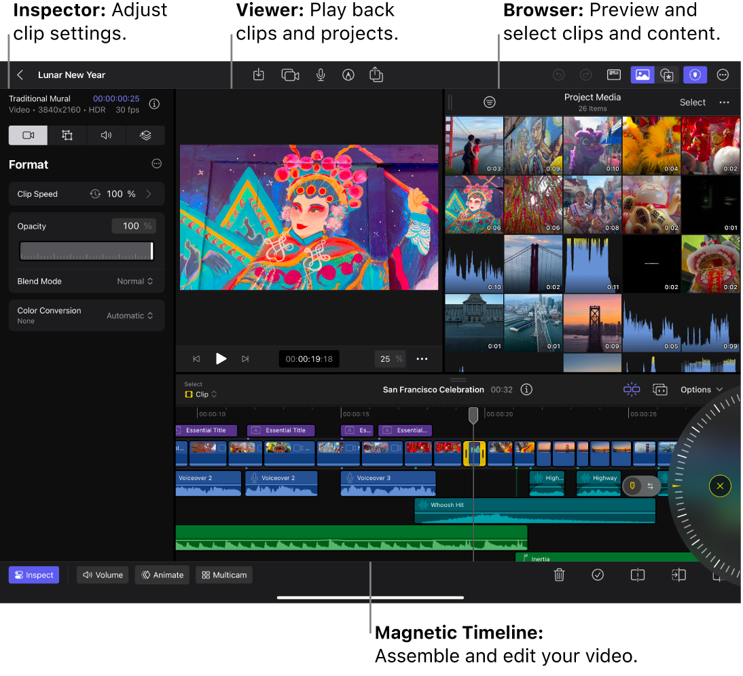Click the Multicam button

[x=224, y=575]
